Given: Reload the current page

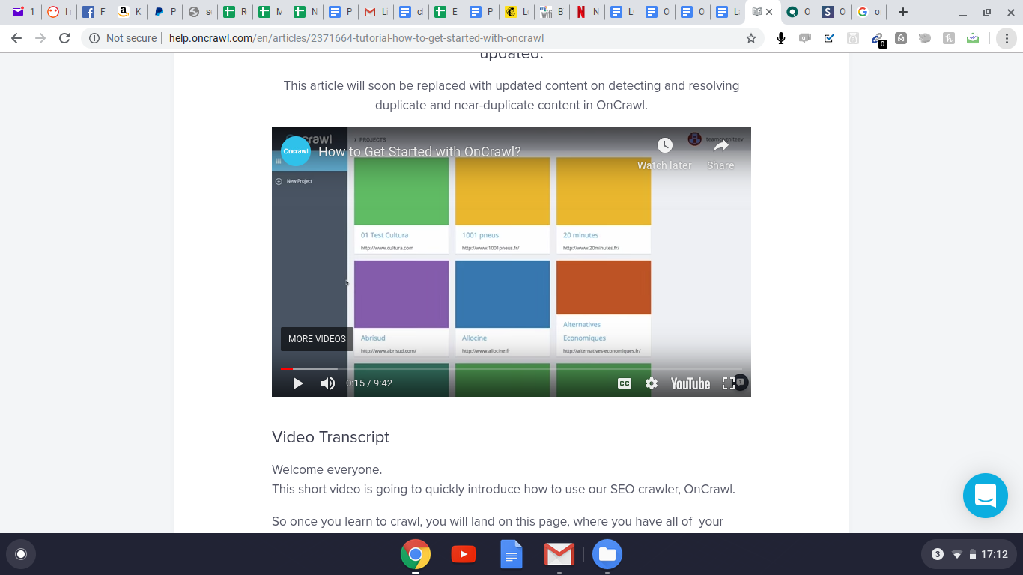Looking at the screenshot, I should point(64,38).
